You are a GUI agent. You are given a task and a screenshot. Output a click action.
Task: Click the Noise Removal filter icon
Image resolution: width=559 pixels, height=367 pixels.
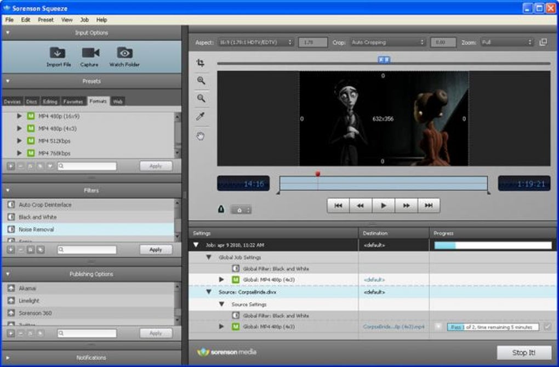(x=11, y=229)
